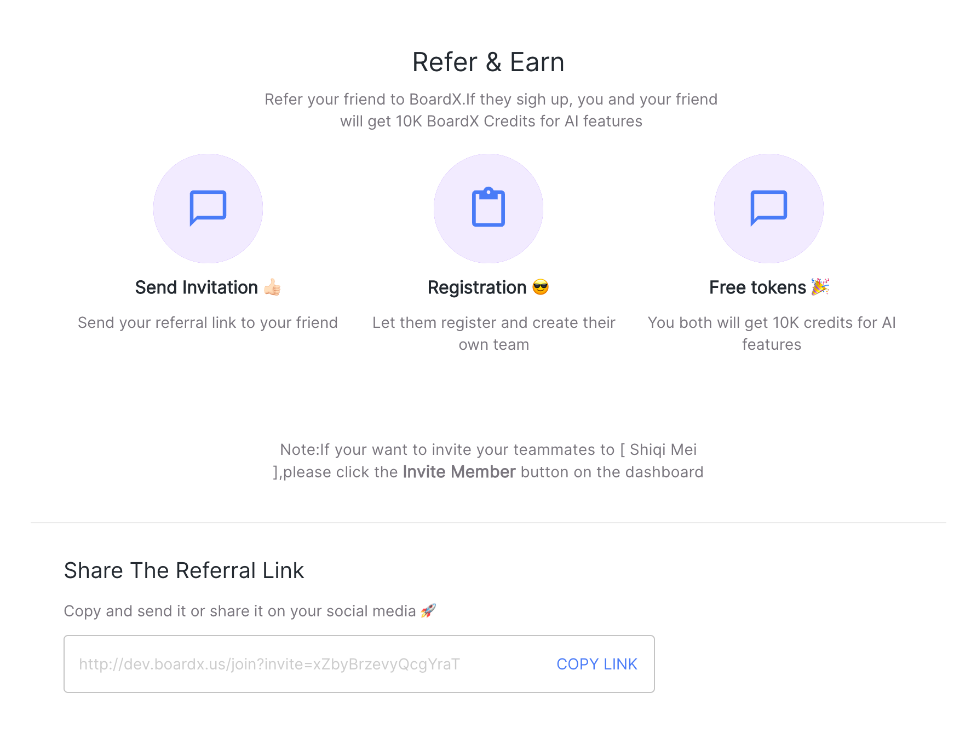Click the party popper emoji by Free tokens
This screenshot has height=751, width=977.
(x=820, y=286)
